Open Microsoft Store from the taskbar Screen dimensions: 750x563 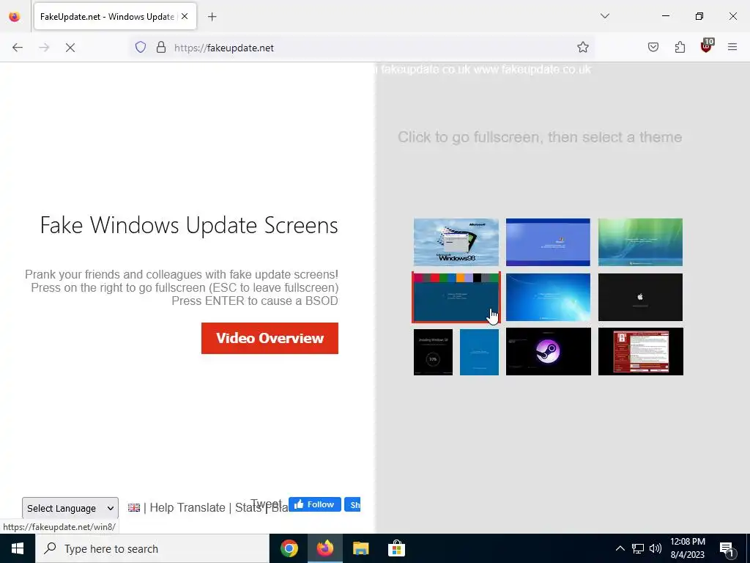click(396, 548)
